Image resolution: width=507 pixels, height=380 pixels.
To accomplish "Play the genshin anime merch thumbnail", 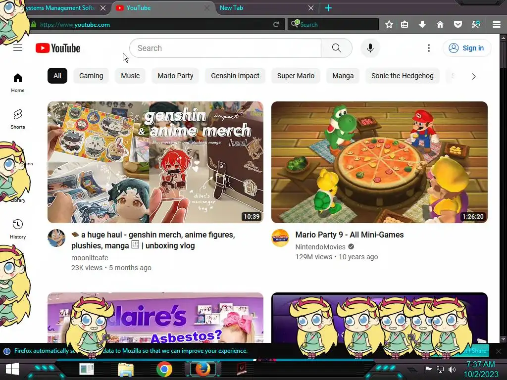I will click(x=155, y=162).
